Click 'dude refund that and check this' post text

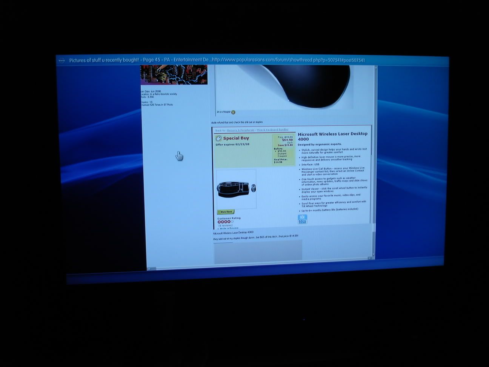point(237,122)
